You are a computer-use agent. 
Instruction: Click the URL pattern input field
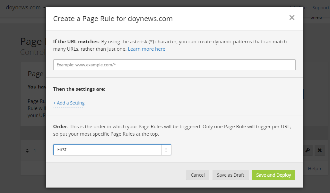coord(174,65)
